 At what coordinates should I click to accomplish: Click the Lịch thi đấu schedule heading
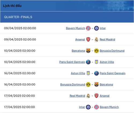click(x=12, y=6)
